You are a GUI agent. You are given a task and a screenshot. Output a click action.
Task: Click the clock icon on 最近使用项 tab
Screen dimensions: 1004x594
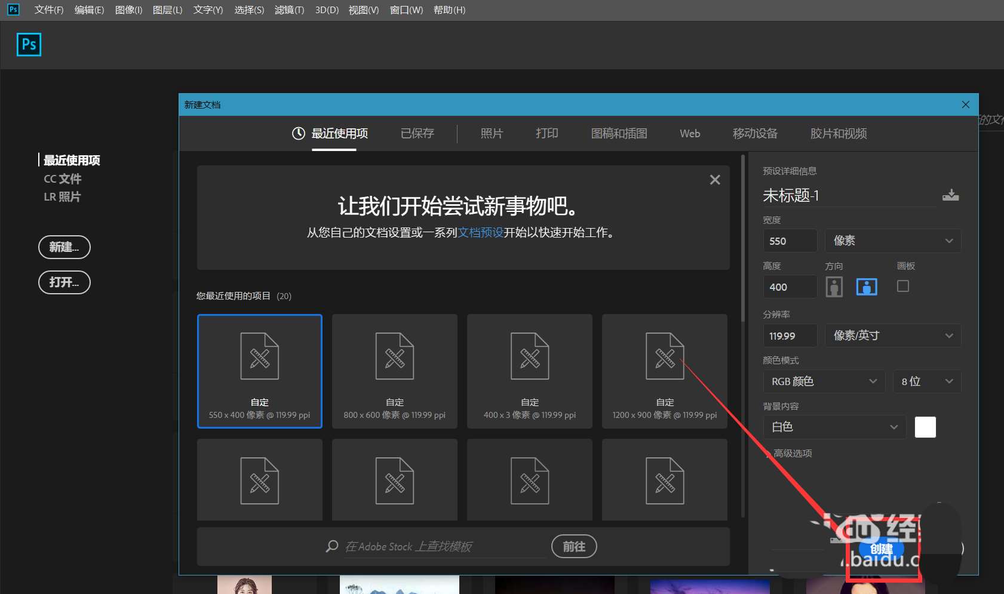coord(298,134)
